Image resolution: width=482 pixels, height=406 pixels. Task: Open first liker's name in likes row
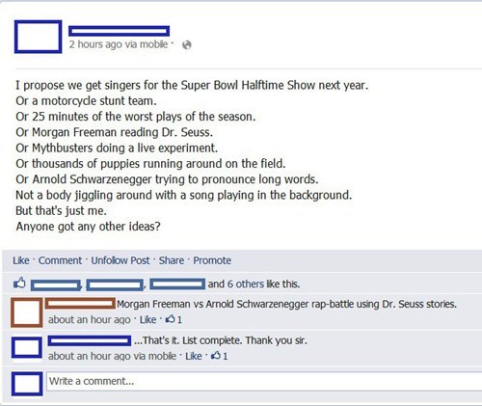point(56,285)
